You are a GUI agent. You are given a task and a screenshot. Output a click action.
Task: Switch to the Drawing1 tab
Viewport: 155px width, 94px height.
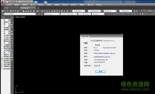pos(25,8)
